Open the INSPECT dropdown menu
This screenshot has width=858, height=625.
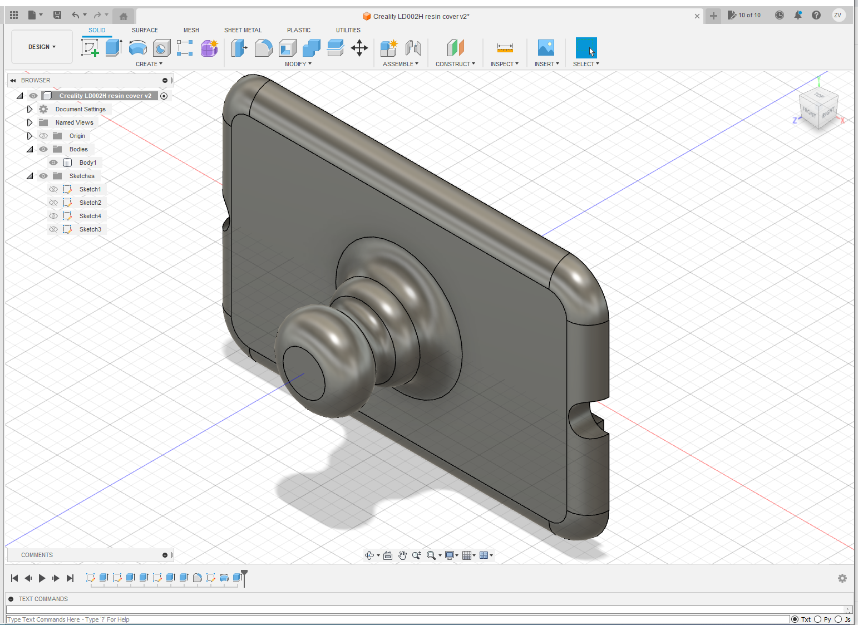tap(505, 64)
